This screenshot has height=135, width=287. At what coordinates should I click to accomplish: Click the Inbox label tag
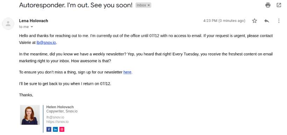[141, 5]
